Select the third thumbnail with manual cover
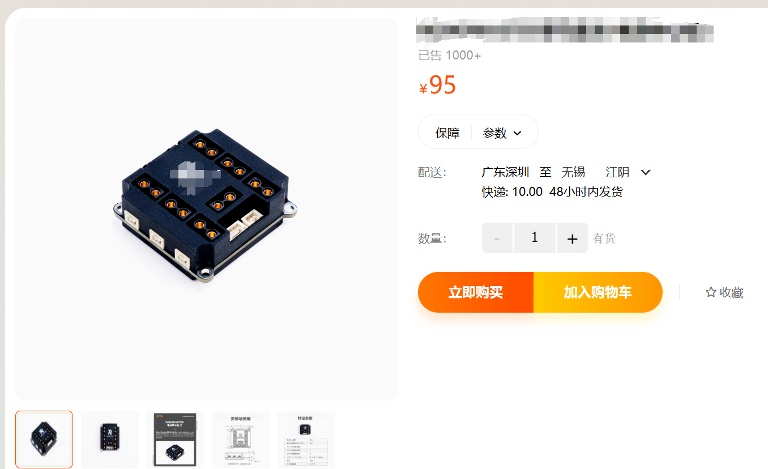The image size is (768, 469). (175, 440)
